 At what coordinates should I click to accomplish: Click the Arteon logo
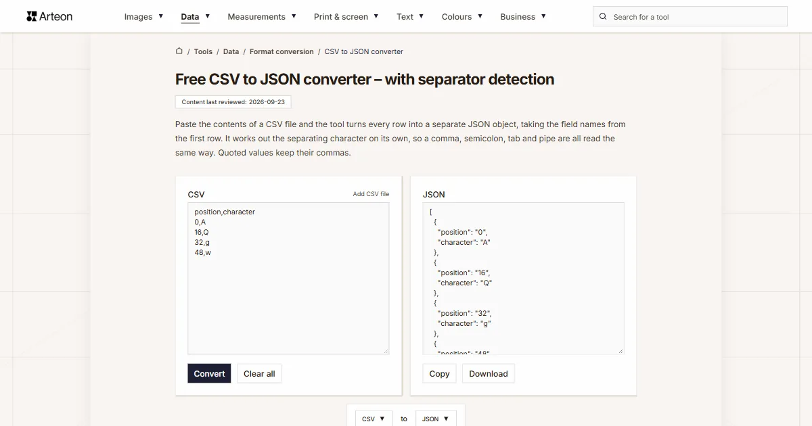tap(49, 16)
